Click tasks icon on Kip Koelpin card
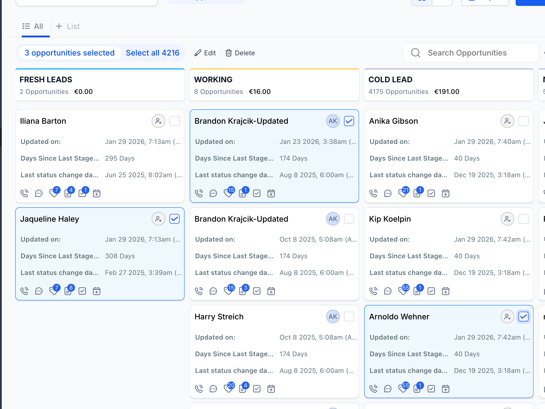545x409 pixels. 431,291
